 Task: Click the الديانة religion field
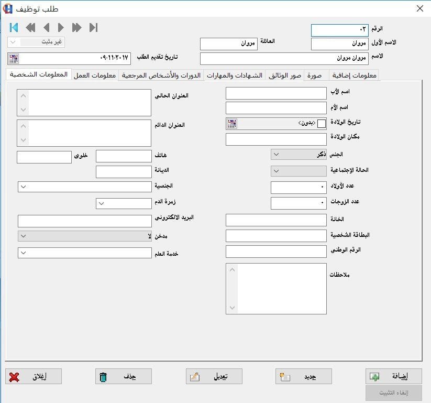(x=124, y=172)
